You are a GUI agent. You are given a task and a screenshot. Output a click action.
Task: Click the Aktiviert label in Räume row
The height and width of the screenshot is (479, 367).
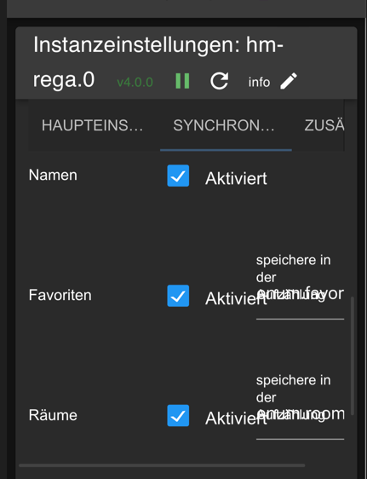pyautogui.click(x=236, y=418)
